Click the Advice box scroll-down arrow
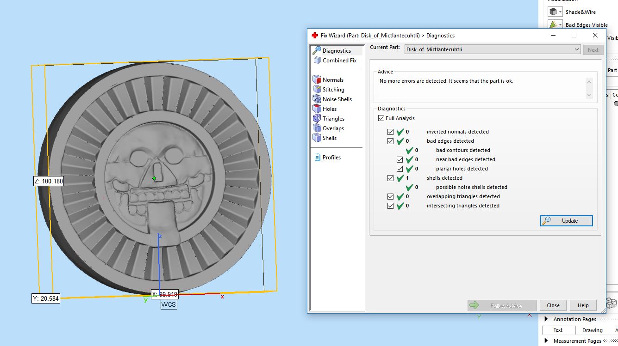Screen dimensions: 618x346 pos(589,95)
